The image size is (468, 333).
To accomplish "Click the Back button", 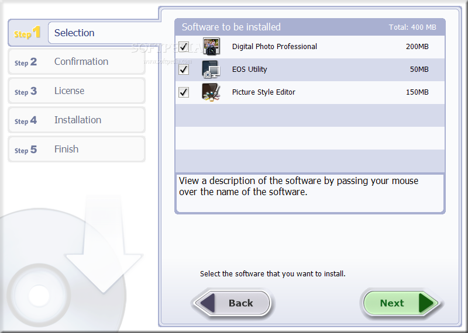I will click(x=232, y=303).
